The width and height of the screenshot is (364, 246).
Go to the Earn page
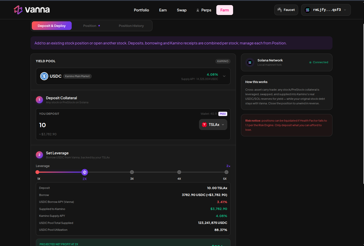(163, 10)
